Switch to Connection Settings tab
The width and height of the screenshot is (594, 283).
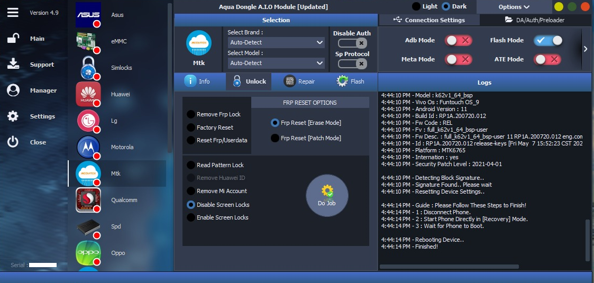tap(429, 20)
